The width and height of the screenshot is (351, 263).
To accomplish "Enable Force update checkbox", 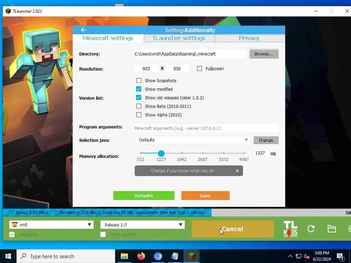I will [x=103, y=234].
